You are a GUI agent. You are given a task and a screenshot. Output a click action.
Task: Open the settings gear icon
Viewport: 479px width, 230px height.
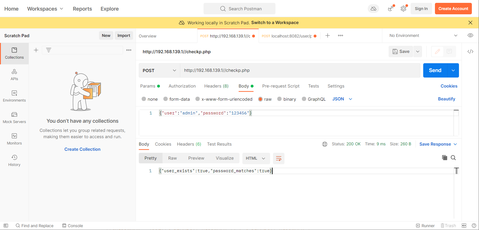pyautogui.click(x=403, y=9)
